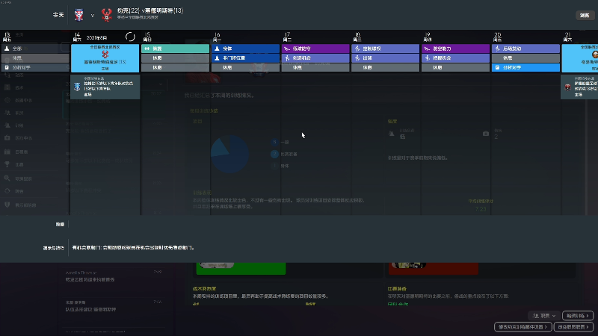Open the match fixture card on day 14
Viewport: 598px width, 336px height.
click(105, 58)
